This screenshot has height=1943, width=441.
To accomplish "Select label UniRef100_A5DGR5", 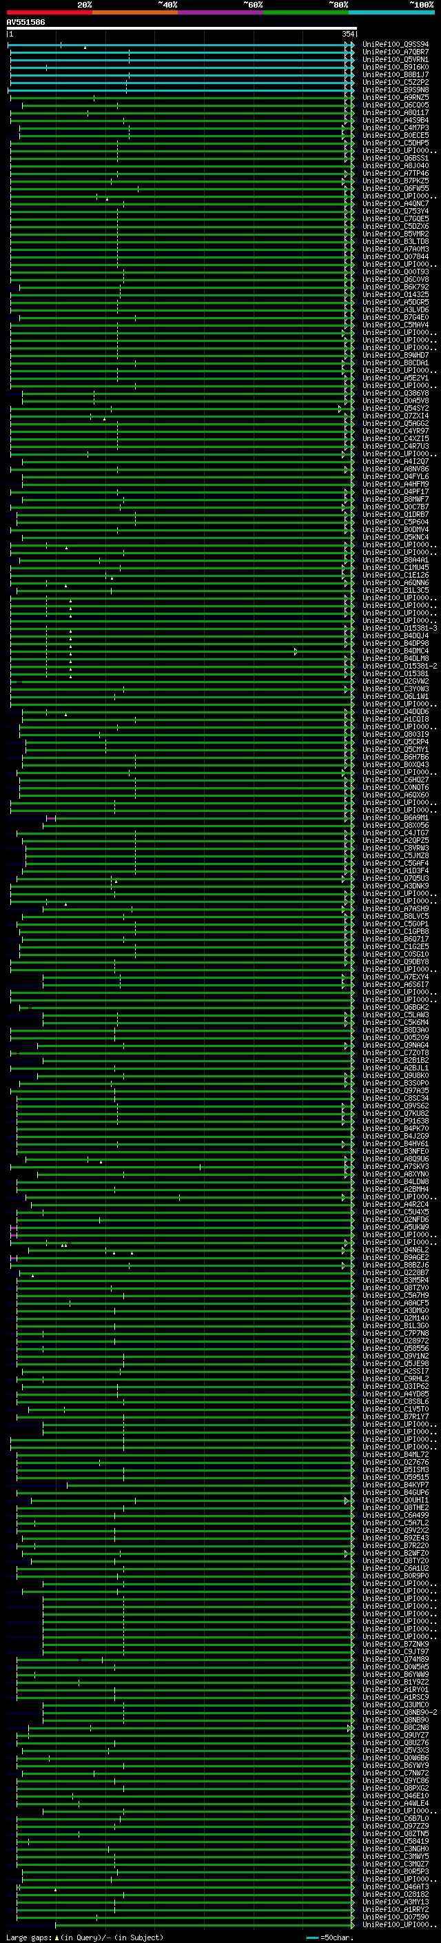I will 396,302.
